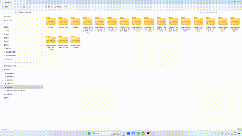The width and height of the screenshot is (242, 136).
Task: Switch to large icons view in the status bar
Action: tap(240, 129)
